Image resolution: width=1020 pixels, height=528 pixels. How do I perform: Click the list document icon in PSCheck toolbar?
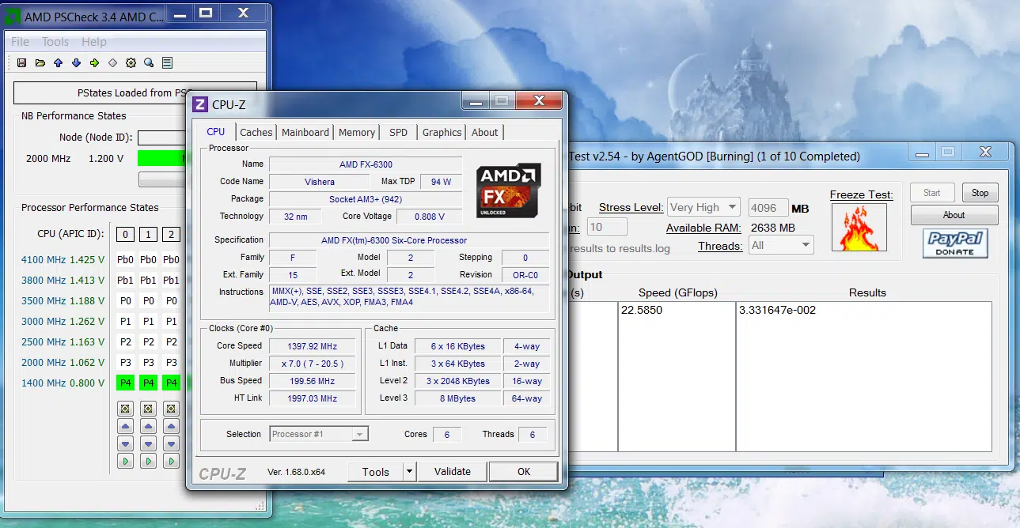coord(167,63)
